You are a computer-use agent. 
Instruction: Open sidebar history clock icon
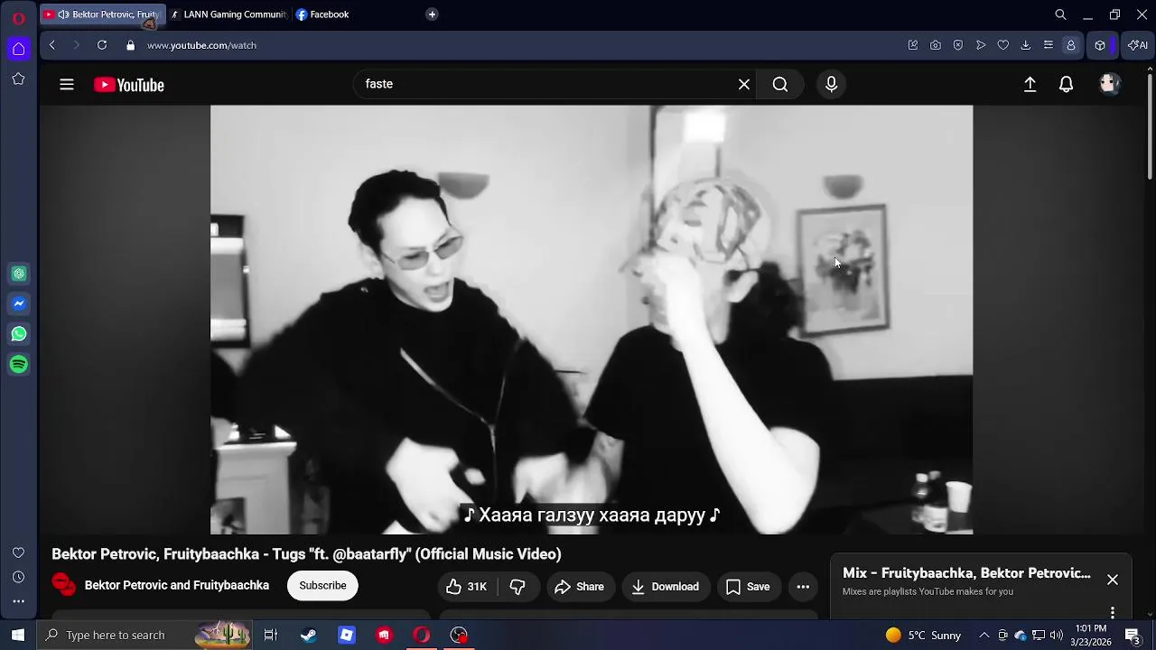(x=18, y=577)
